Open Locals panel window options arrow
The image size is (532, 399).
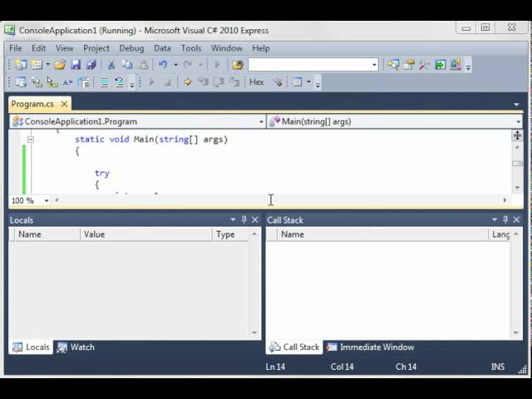coord(233,219)
